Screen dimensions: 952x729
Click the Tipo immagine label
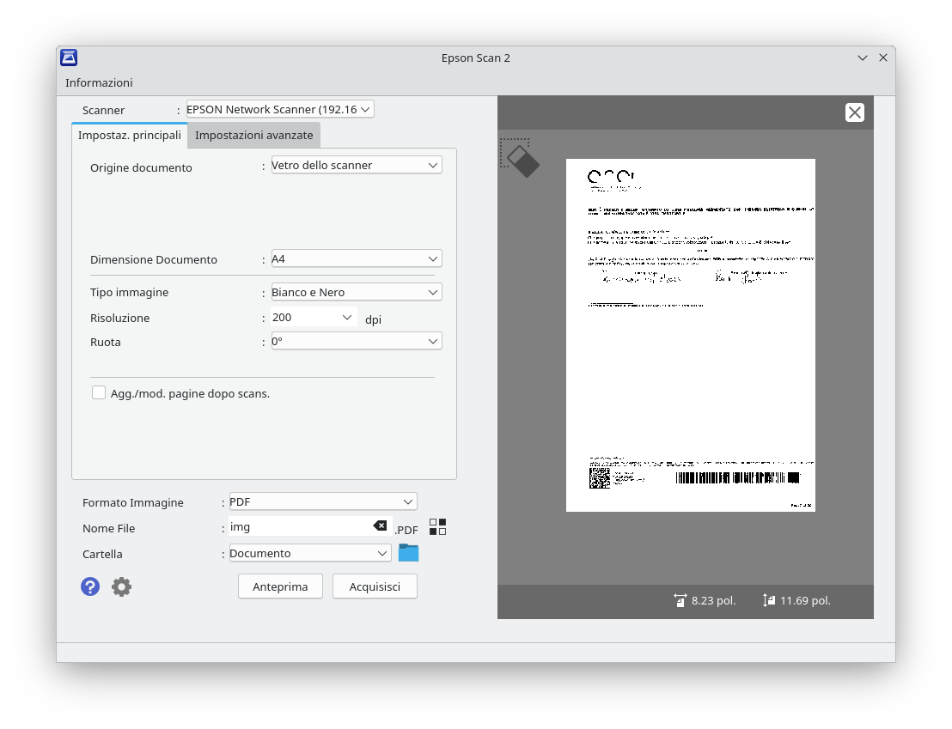130,292
